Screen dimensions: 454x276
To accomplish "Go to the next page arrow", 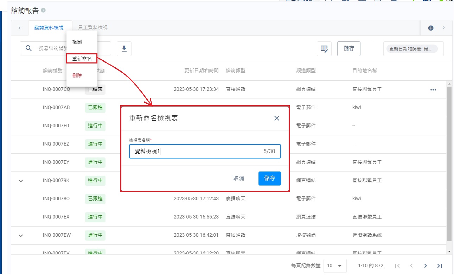I will [425, 266].
